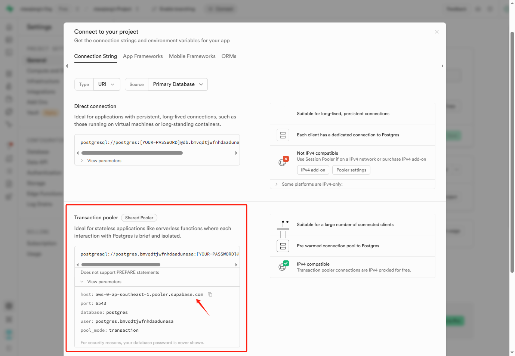The height and width of the screenshot is (356, 515).
Task: Click the host aws-0-ap-southeast-1.pooler.supabase.com value
Action: click(149, 294)
